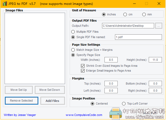This screenshot has width=166, height=120.
Task: Close the JPEG to PDF window
Action: 159,4
